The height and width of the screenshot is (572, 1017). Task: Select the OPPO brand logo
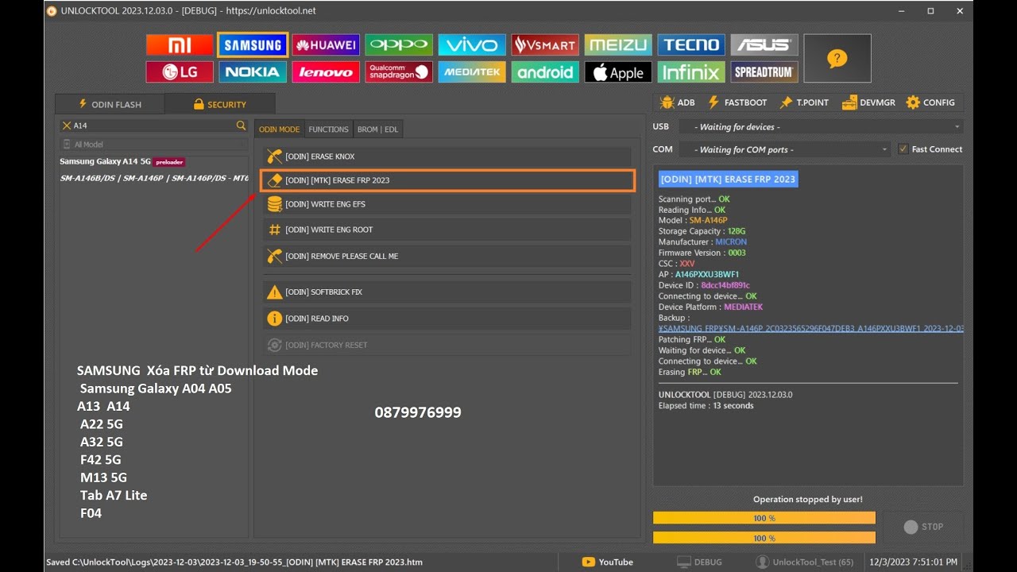[x=399, y=45]
